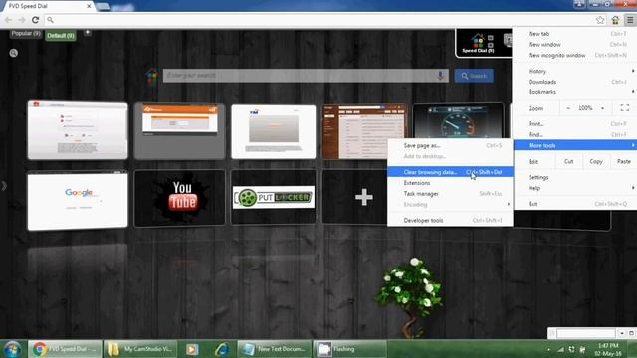Select the Default (9) group tab
This screenshot has width=637, height=358.
tap(61, 36)
